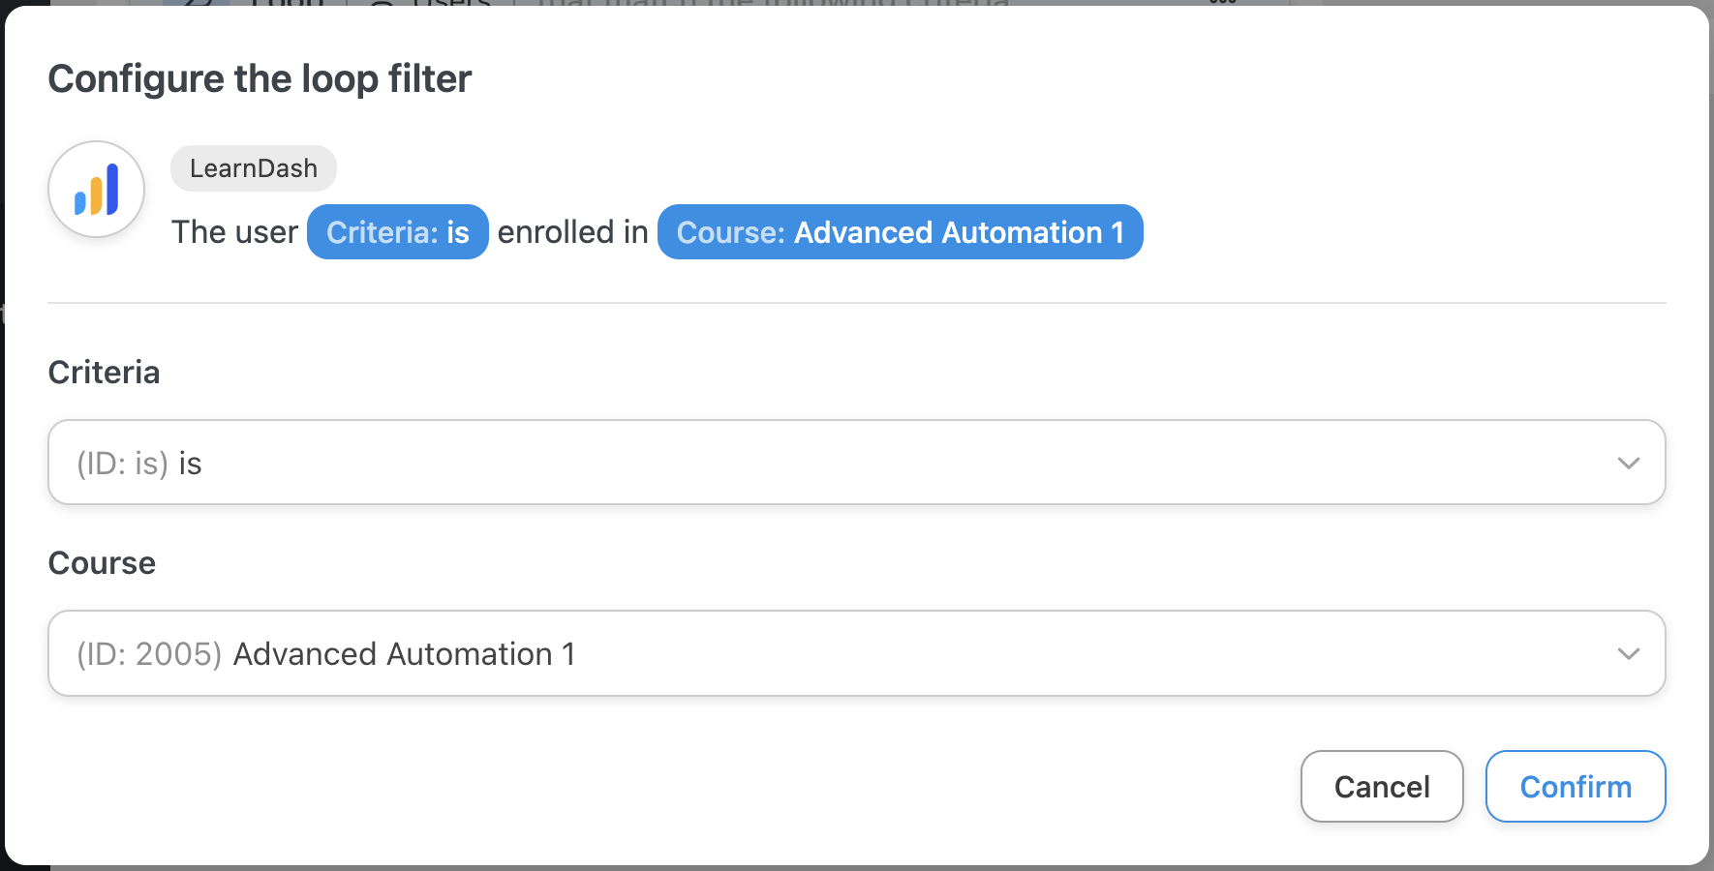Viewport: 1714px width, 871px height.
Task: Click the "(ID: is)" value in Criteria
Action: [123, 464]
